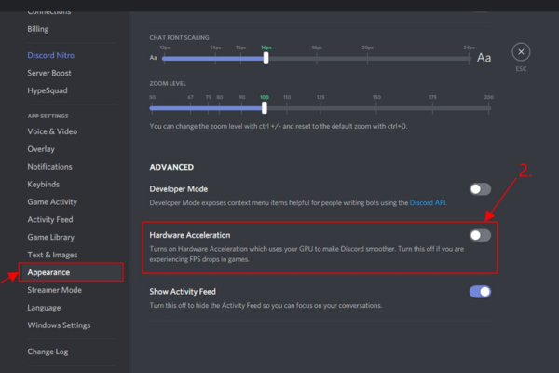Set zoom level to 50 mark
This screenshot has width=559, height=373.
pos(152,108)
